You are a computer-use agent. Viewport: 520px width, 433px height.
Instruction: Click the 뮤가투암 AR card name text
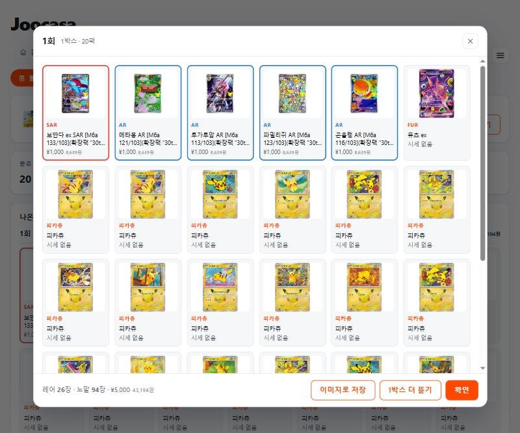pyautogui.click(x=220, y=138)
